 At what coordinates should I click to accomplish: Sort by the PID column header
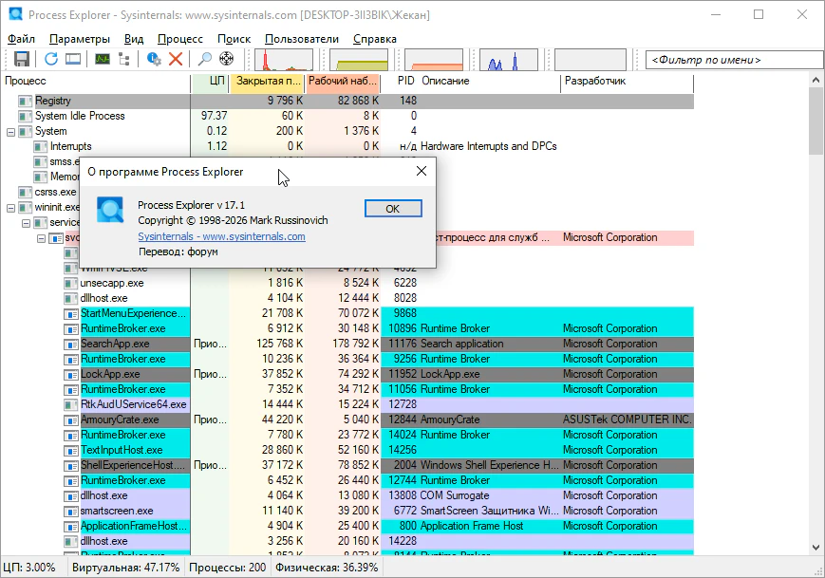tap(405, 81)
